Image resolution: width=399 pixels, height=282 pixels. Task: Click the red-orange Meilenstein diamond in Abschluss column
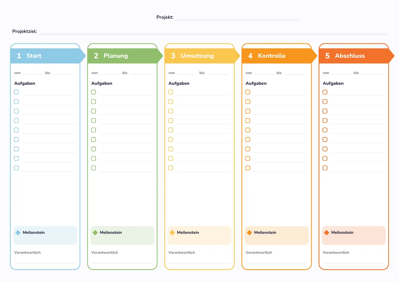(x=326, y=233)
